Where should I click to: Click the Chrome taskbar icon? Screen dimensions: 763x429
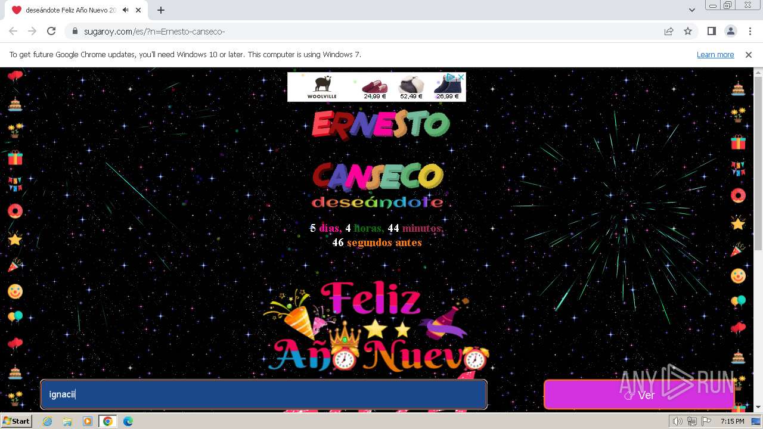[107, 421]
